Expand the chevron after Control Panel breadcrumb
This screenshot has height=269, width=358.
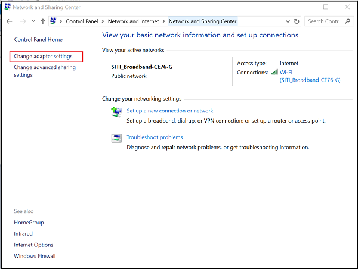tap(104, 21)
